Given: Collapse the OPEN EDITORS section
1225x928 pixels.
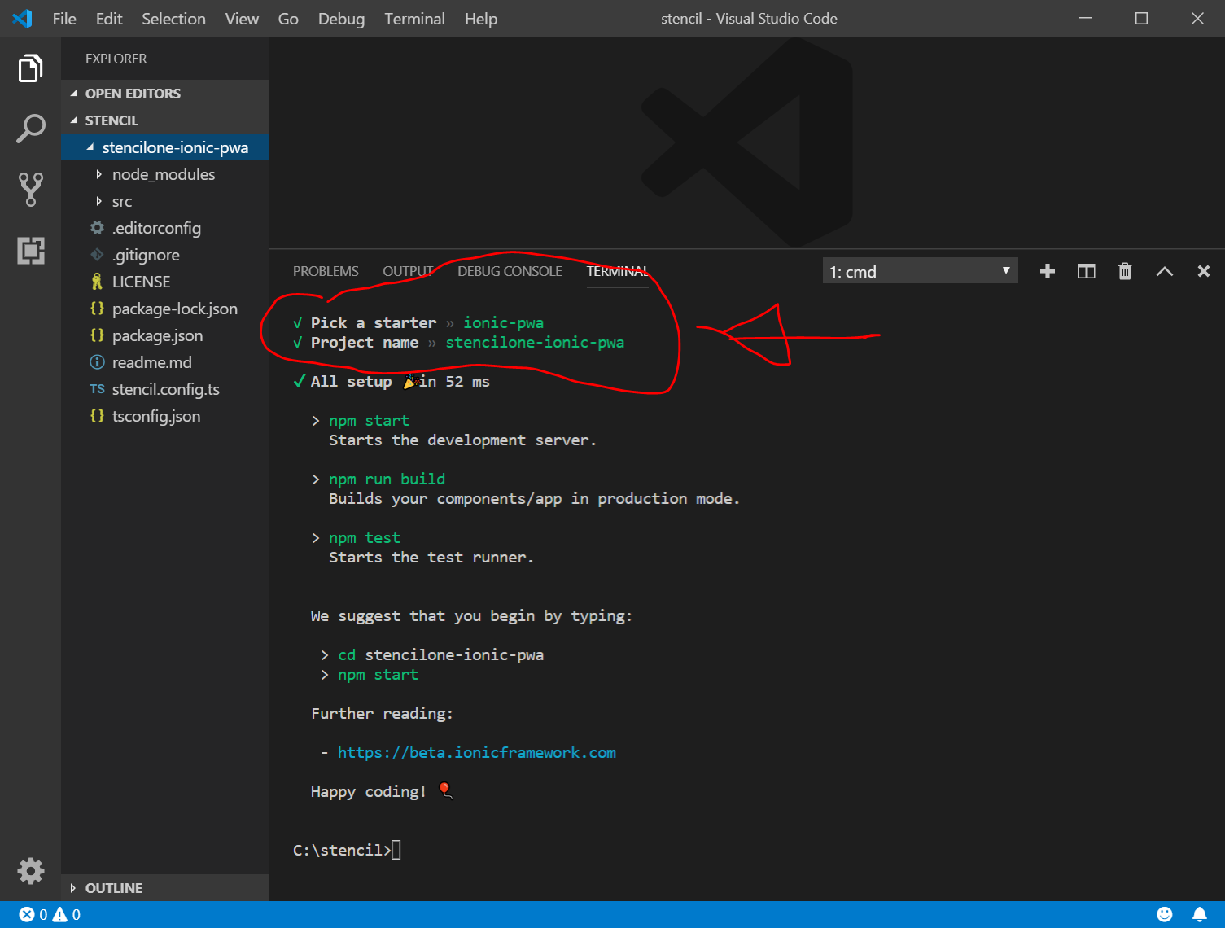Looking at the screenshot, I should click(164, 94).
